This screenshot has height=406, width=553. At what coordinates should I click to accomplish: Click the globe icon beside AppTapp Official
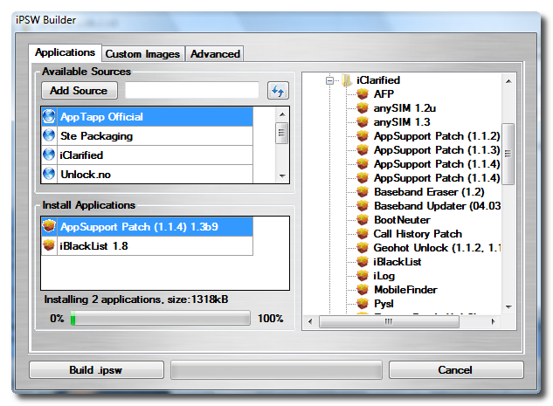tap(49, 116)
